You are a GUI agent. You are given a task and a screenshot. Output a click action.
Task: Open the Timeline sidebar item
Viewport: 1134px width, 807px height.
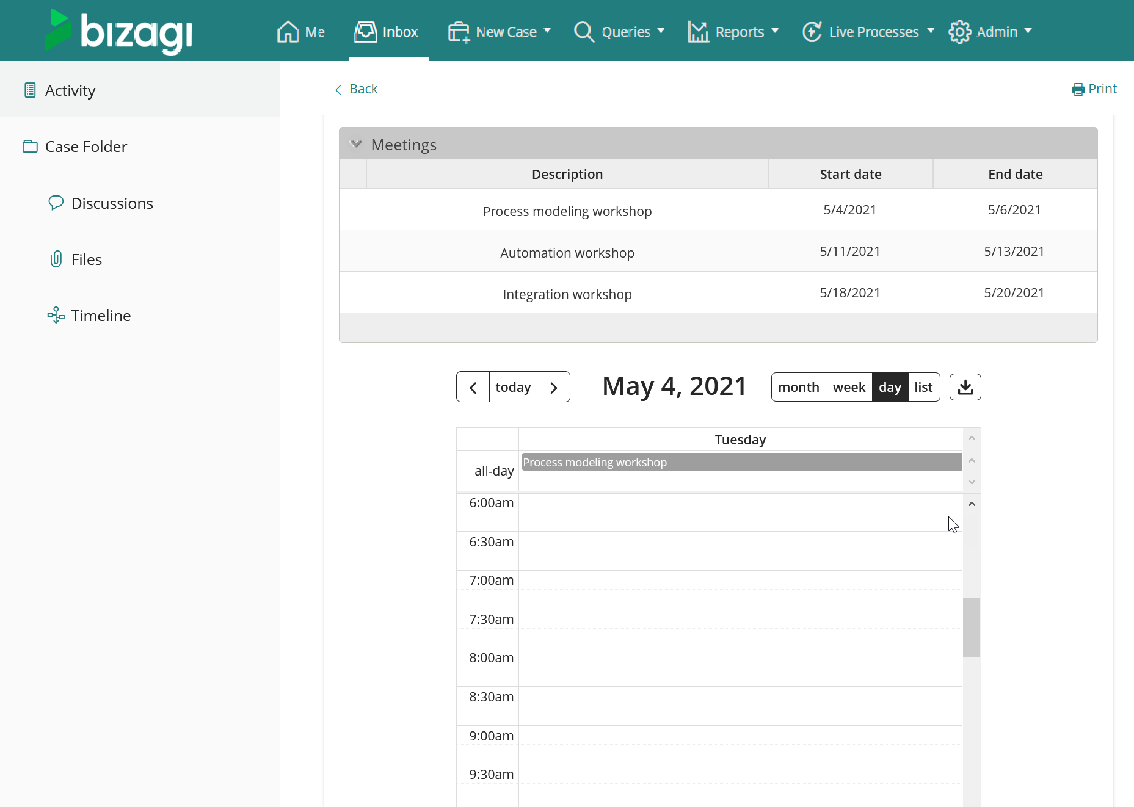tap(101, 316)
